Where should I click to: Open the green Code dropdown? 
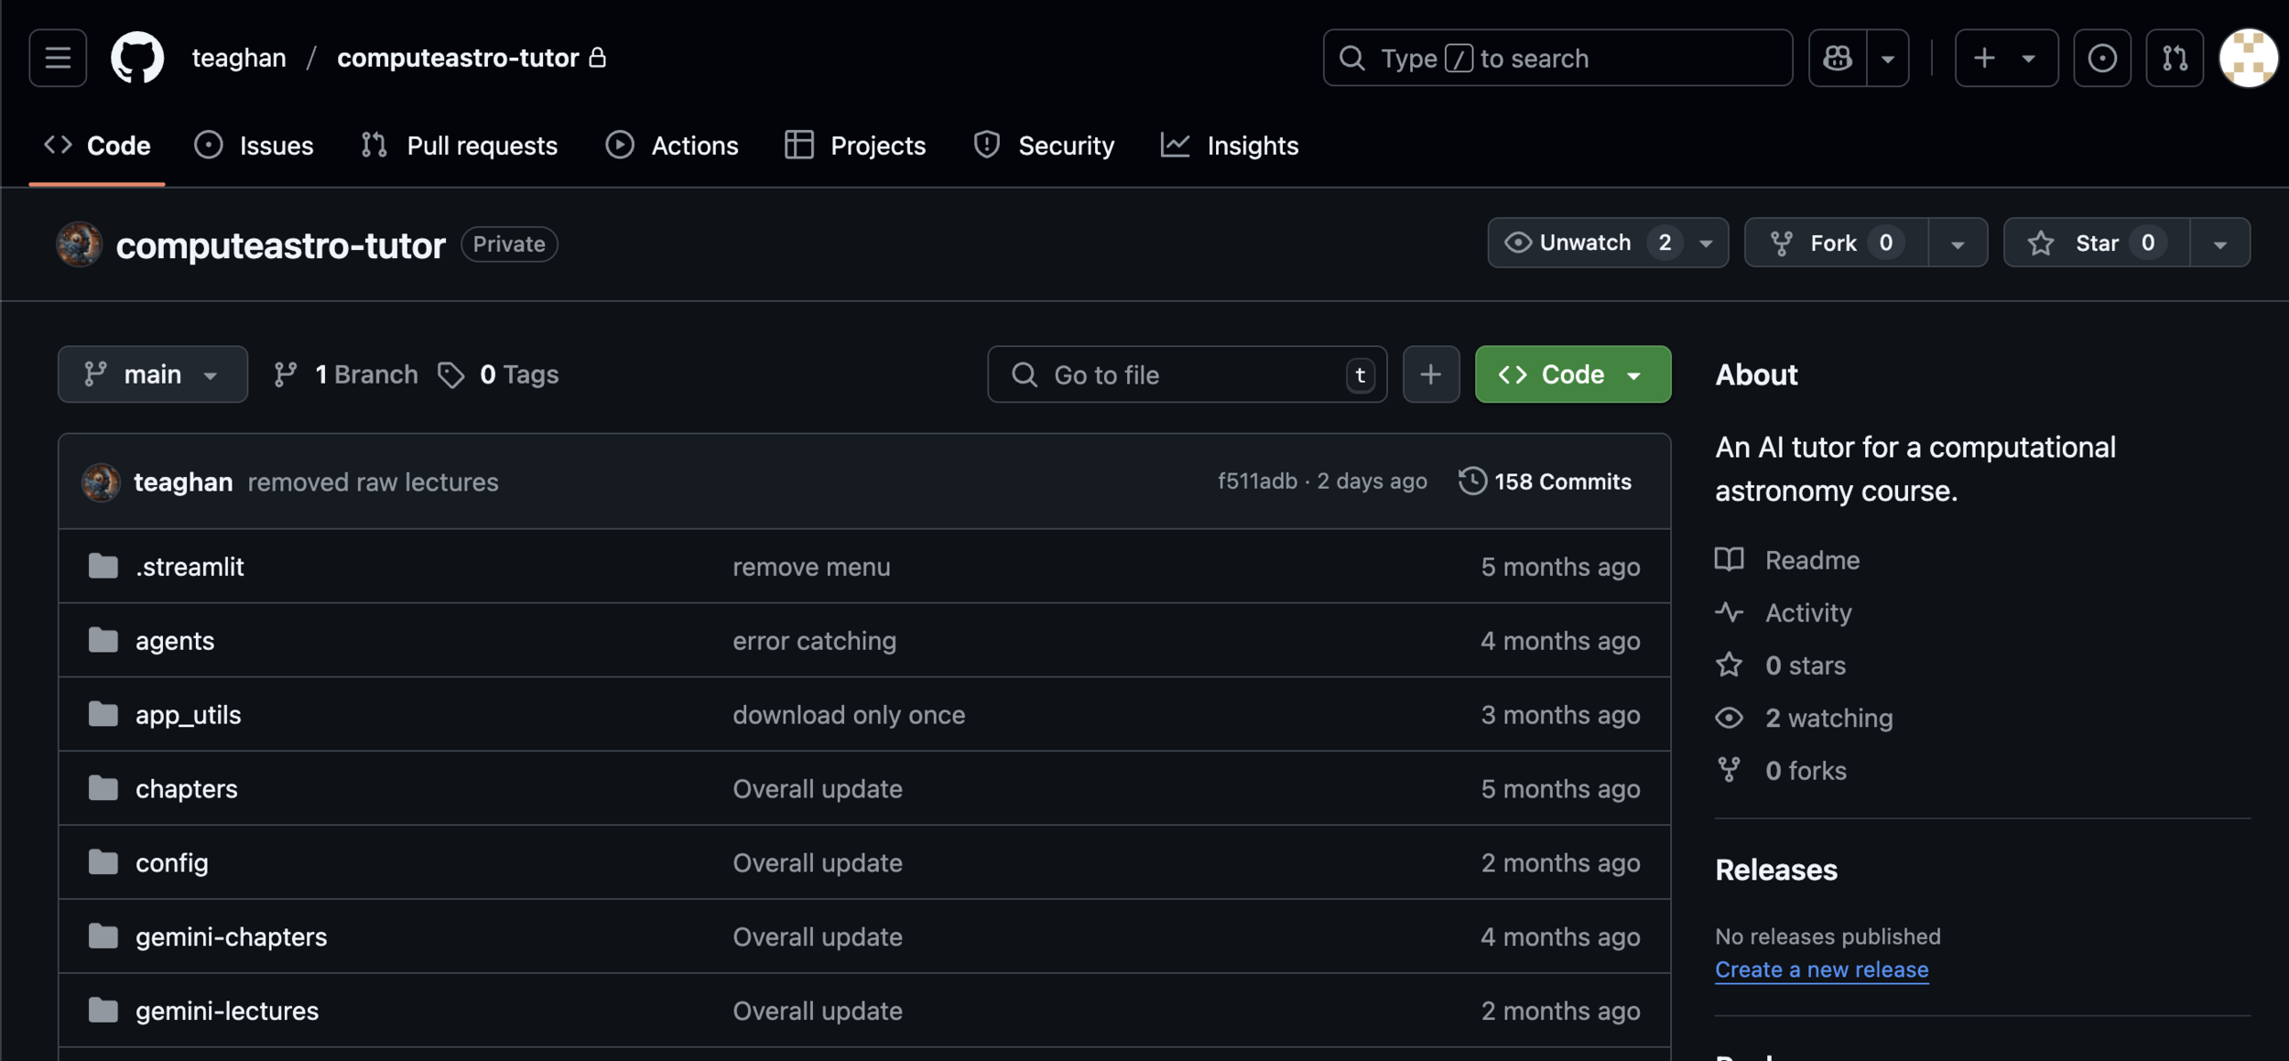(1572, 374)
